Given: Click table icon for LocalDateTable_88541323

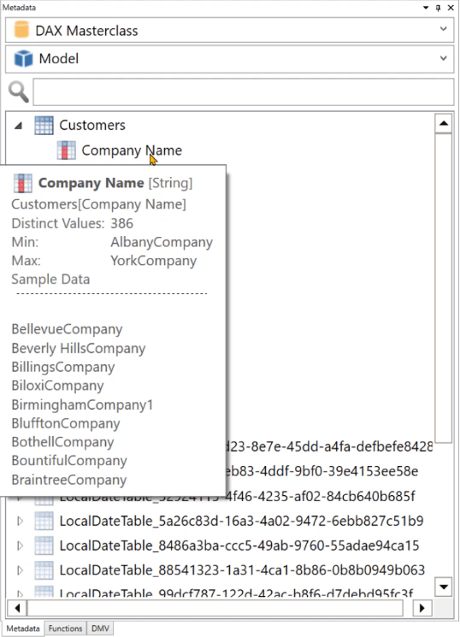Looking at the screenshot, I should click(44, 570).
